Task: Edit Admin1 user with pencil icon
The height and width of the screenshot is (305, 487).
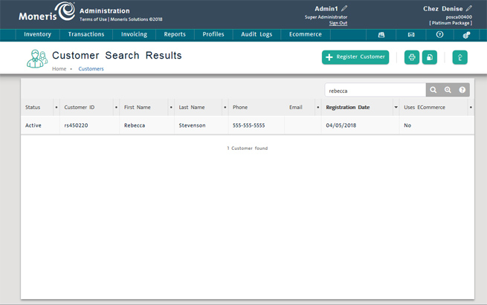Action: pos(344,8)
